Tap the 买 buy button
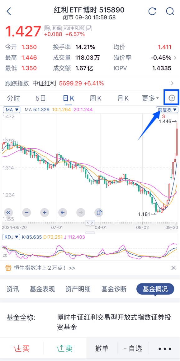 click(21, 348)
